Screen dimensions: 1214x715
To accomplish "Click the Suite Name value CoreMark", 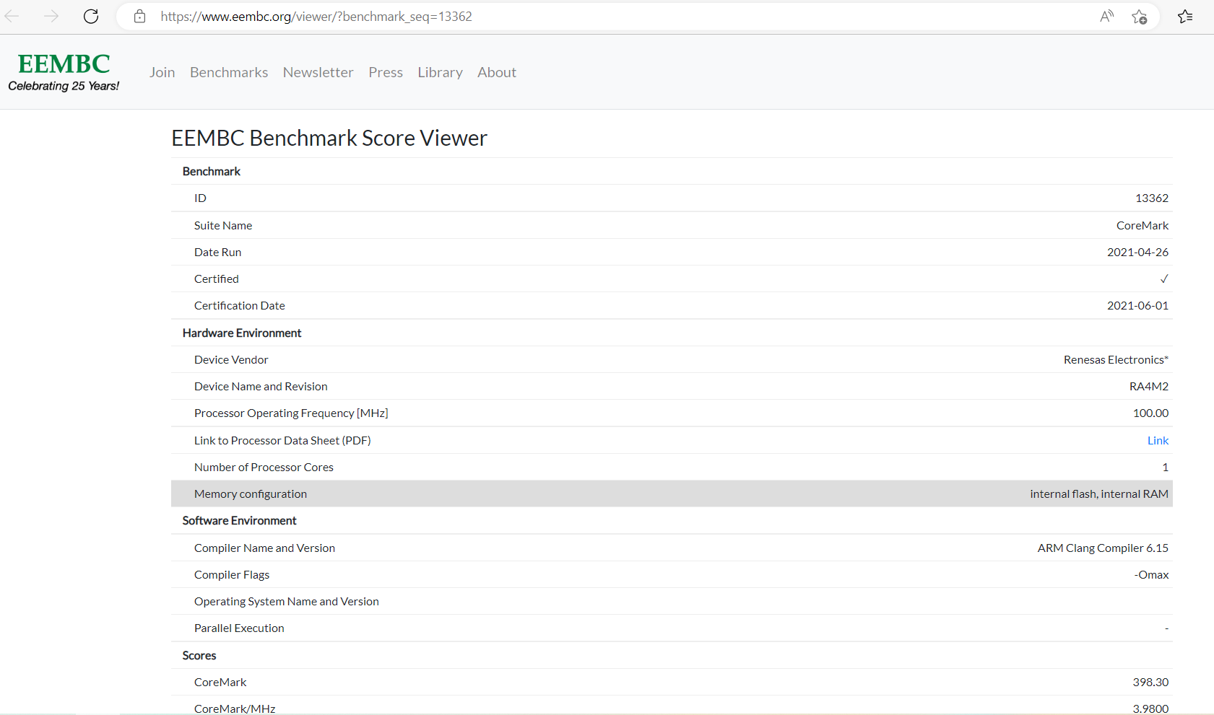I will point(1143,225).
